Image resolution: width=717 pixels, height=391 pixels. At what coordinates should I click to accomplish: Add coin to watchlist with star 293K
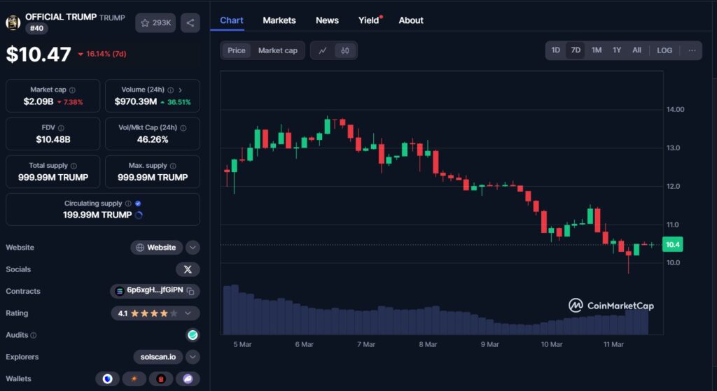tap(155, 23)
